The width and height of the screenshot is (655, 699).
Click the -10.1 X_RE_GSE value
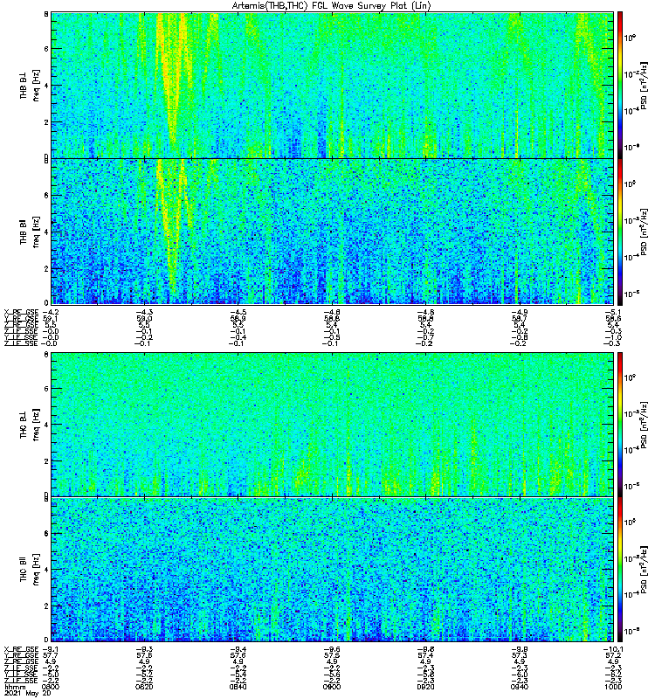click(x=613, y=649)
